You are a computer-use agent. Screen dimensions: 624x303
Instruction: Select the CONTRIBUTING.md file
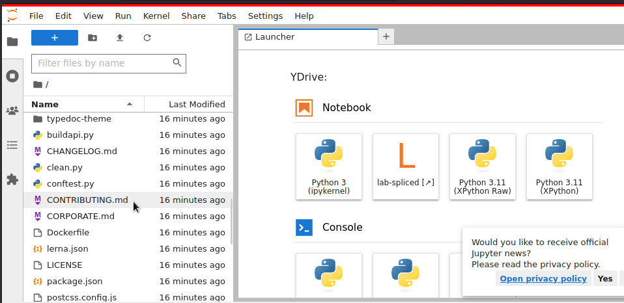[128, 200]
